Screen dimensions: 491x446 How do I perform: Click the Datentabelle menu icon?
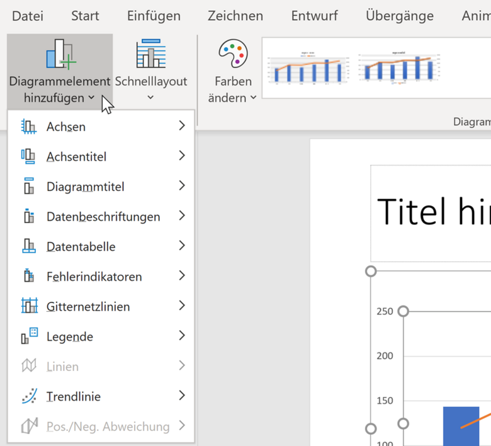[29, 246]
